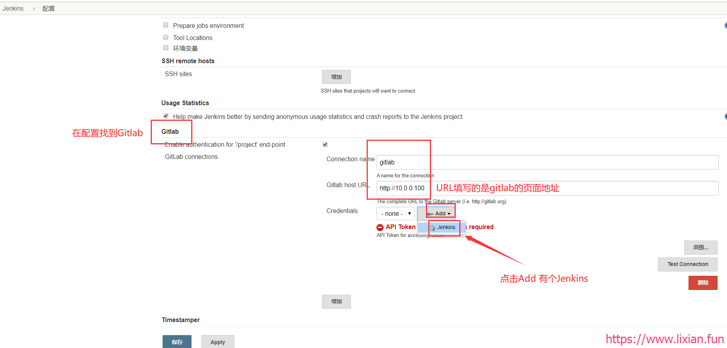Open the Jenkins breadcrumb link
This screenshot has width=727, height=348.
[x=13, y=9]
